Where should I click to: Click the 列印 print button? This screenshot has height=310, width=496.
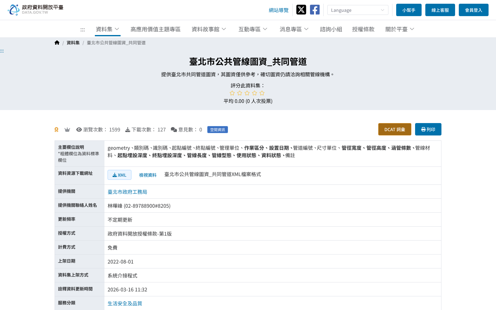(x=428, y=129)
